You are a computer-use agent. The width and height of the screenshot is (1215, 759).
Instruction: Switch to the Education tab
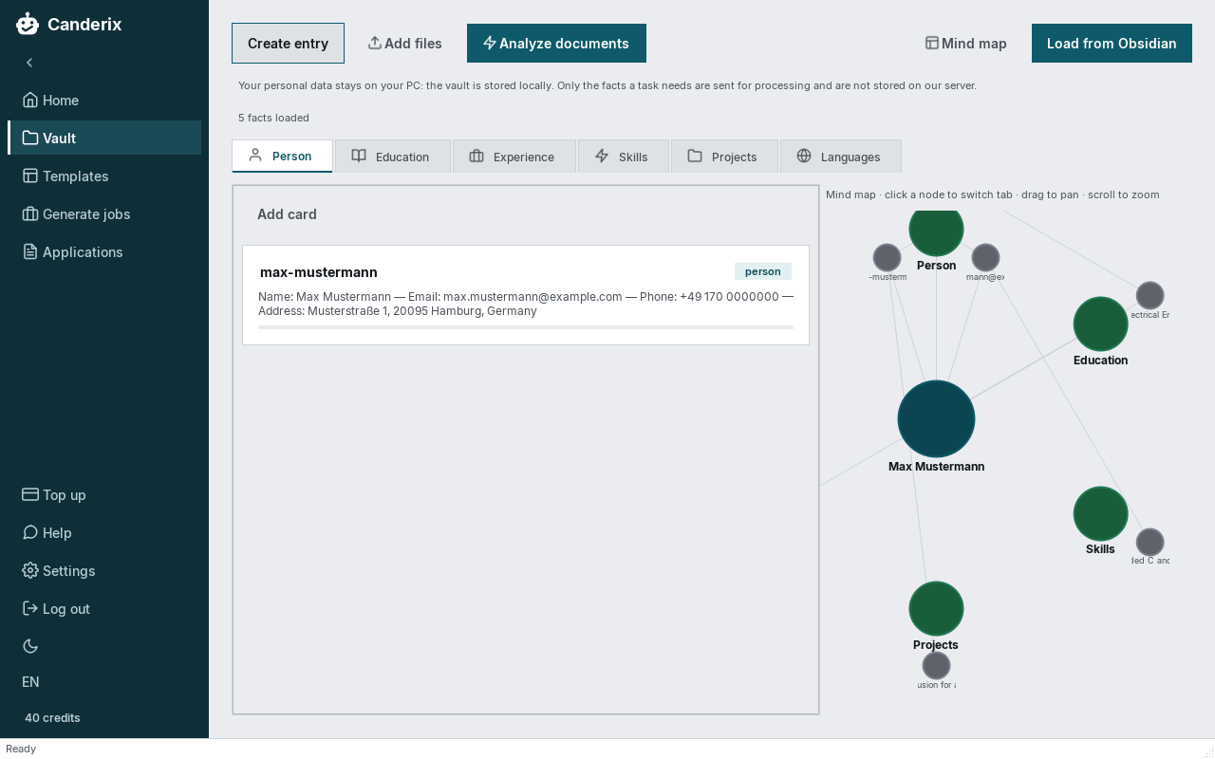pos(392,157)
